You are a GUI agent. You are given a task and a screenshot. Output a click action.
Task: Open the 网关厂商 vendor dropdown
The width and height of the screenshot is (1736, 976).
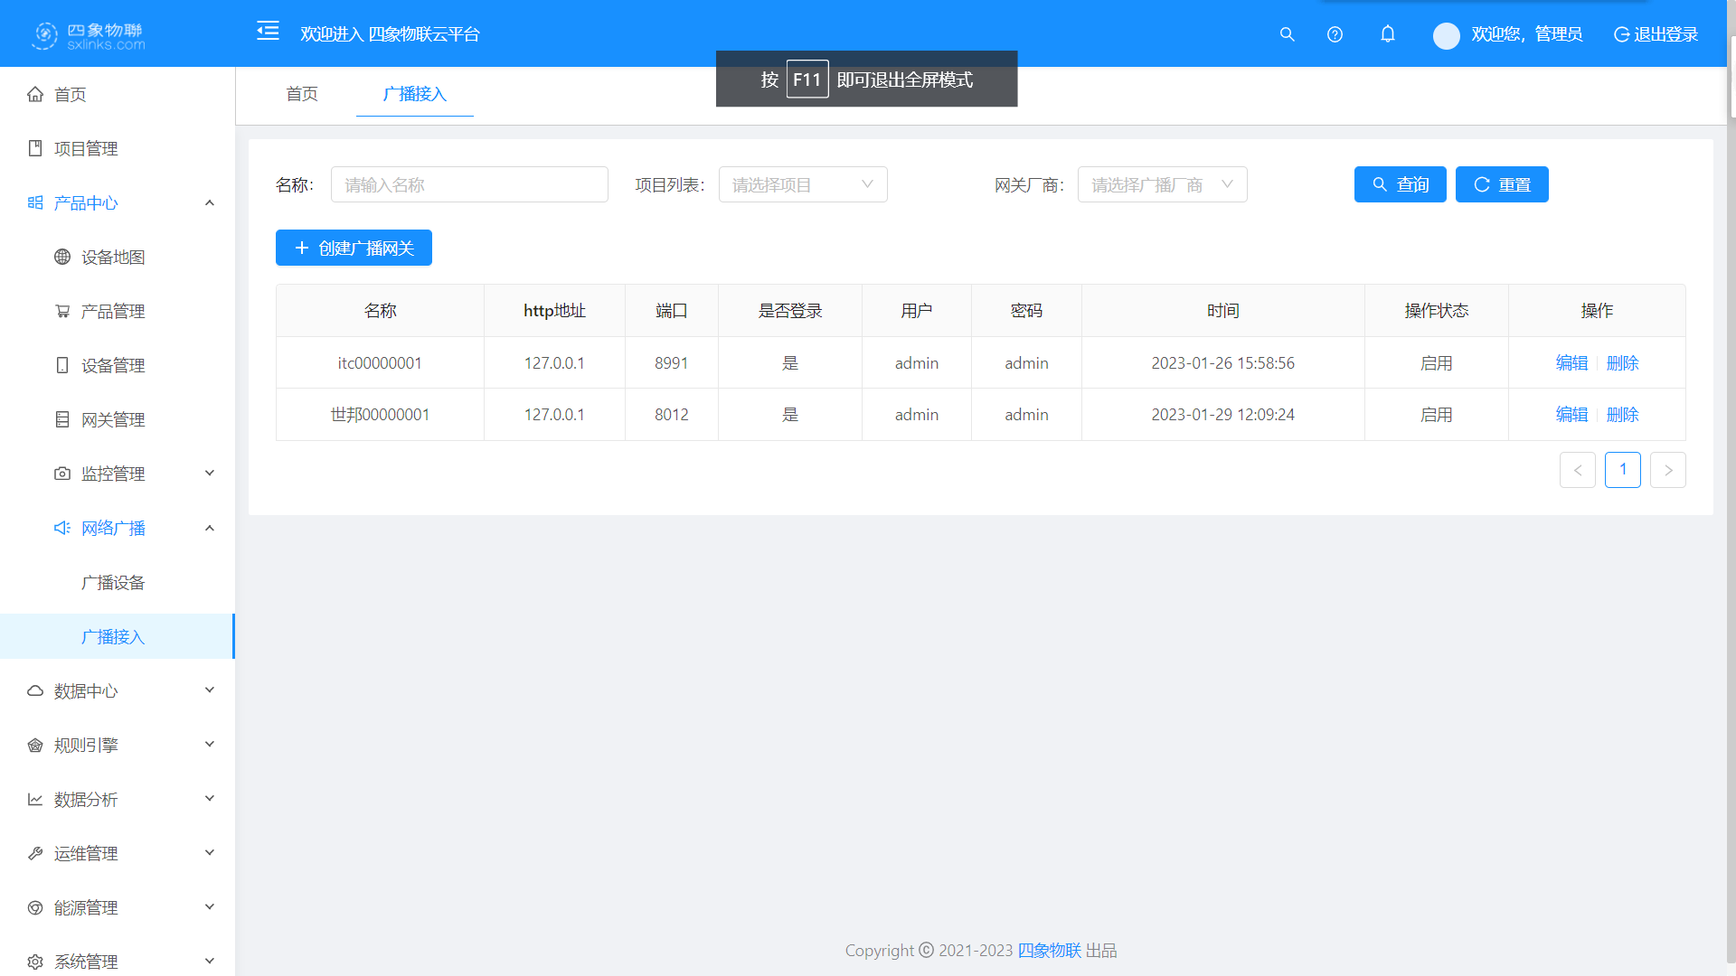point(1161,185)
